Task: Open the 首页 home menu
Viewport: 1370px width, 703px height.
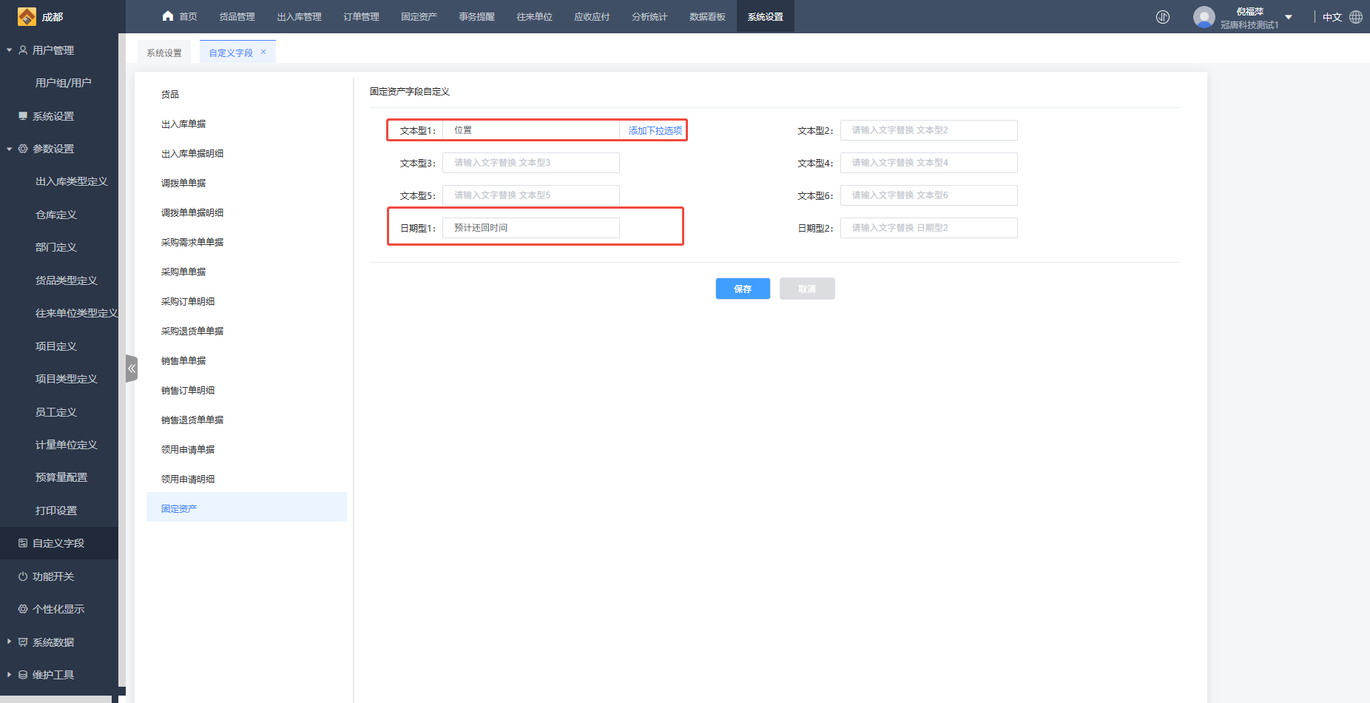Action: tap(180, 16)
